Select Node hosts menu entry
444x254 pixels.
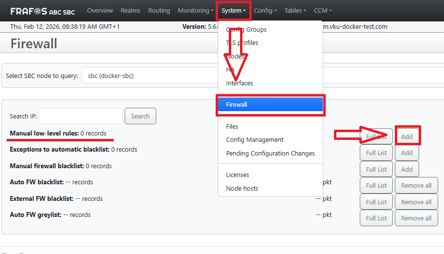(x=242, y=189)
